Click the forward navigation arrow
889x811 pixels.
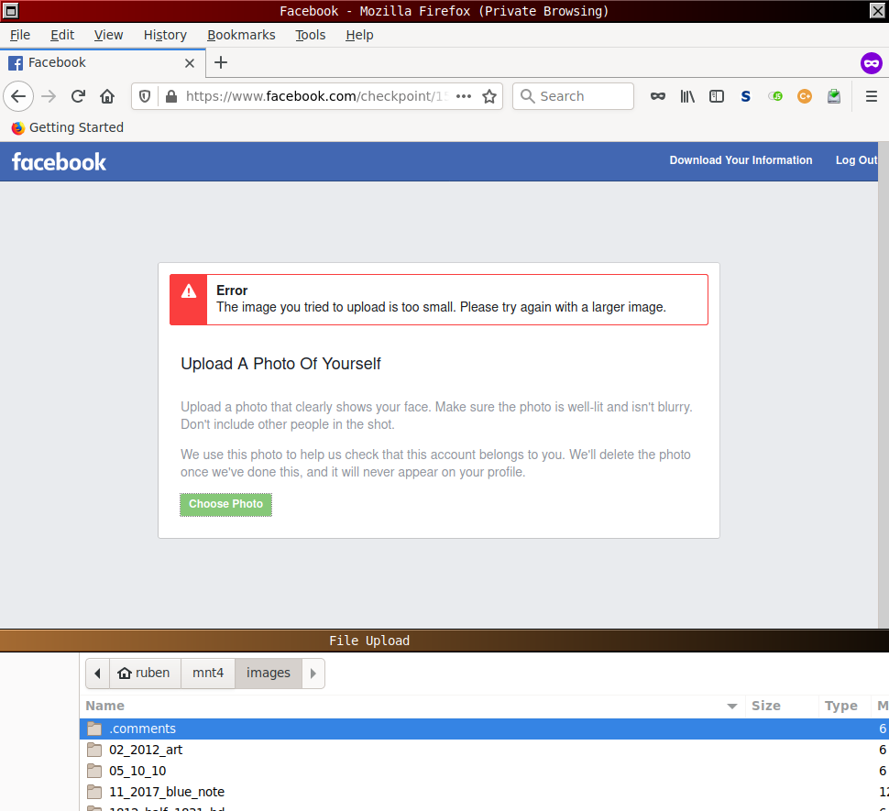click(49, 96)
